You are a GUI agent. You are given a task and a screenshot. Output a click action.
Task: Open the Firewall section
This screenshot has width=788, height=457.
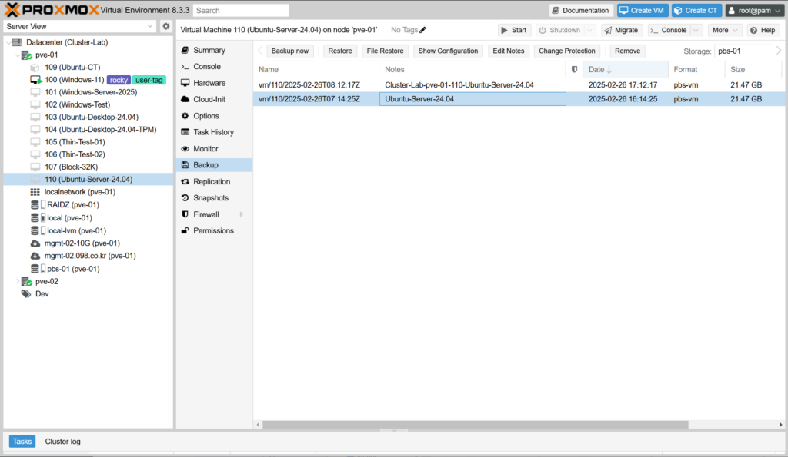(206, 214)
